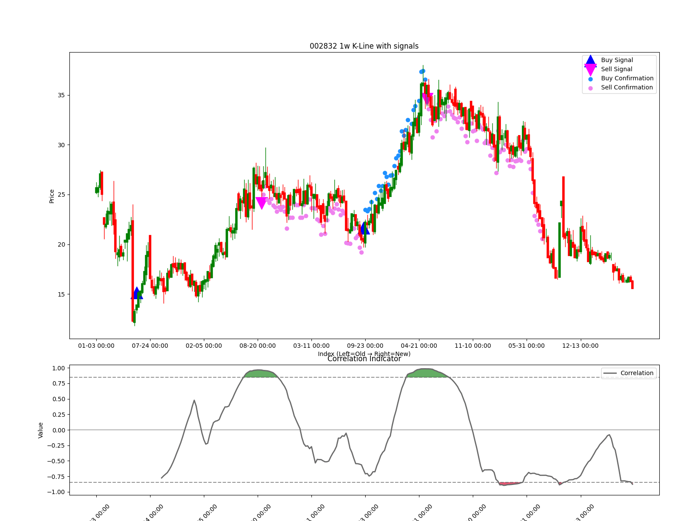Click the blue Buy Signal triangle in legend
The height and width of the screenshot is (521, 694).
pos(590,60)
